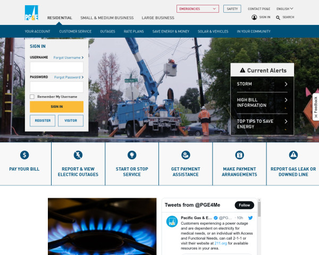Expand the High Bill Information alert
This screenshot has width=319, height=255.
click(x=262, y=102)
